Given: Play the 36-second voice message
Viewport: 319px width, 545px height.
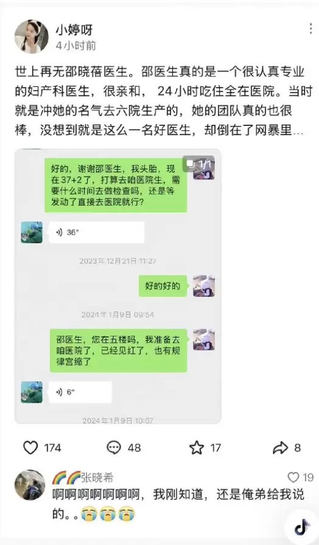Looking at the screenshot, I should [x=96, y=232].
